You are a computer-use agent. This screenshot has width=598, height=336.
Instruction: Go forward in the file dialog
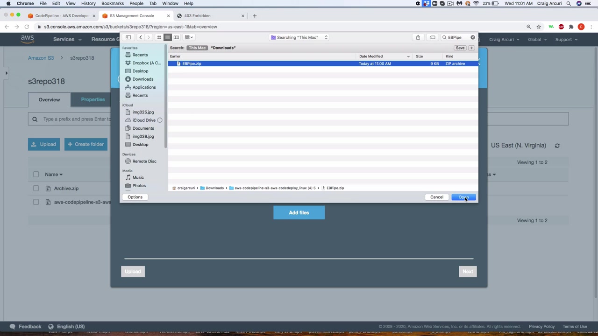[149, 37]
